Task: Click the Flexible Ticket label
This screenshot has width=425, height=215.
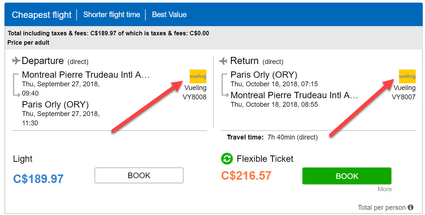Action: [x=265, y=159]
